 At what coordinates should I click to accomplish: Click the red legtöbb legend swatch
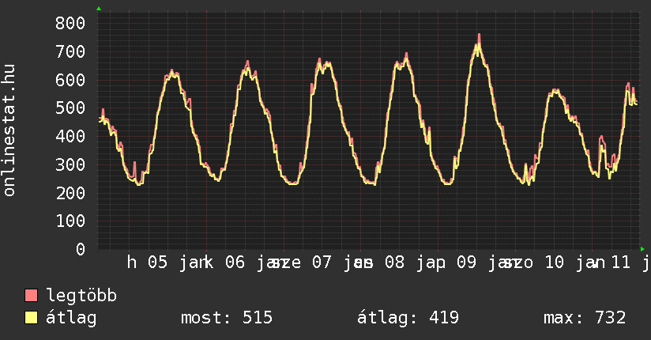point(32,296)
